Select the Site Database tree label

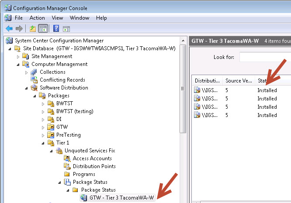tap(99, 48)
